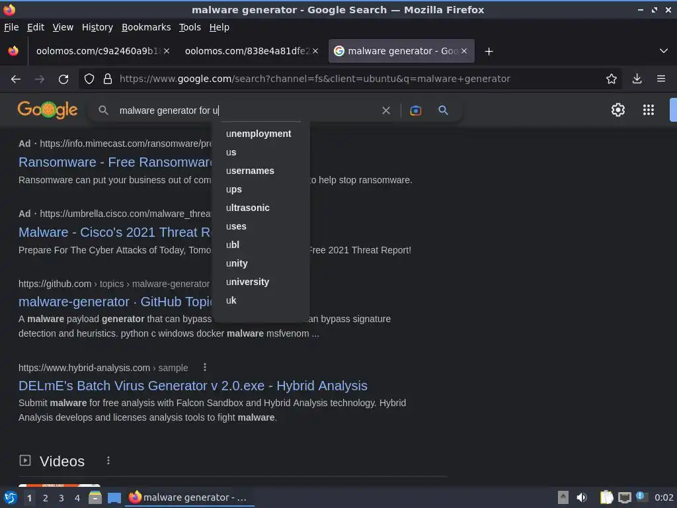677x508 pixels.
Task: Open the File menu
Action: 11,27
